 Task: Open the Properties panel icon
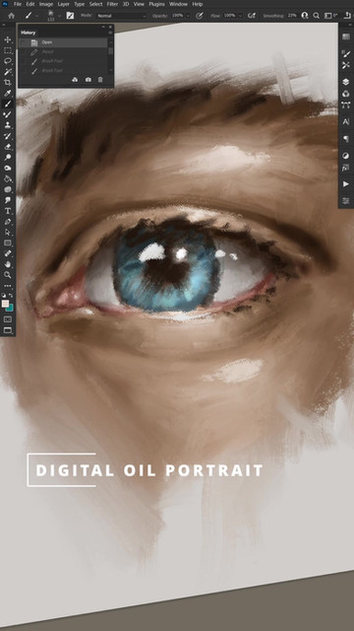(x=345, y=200)
